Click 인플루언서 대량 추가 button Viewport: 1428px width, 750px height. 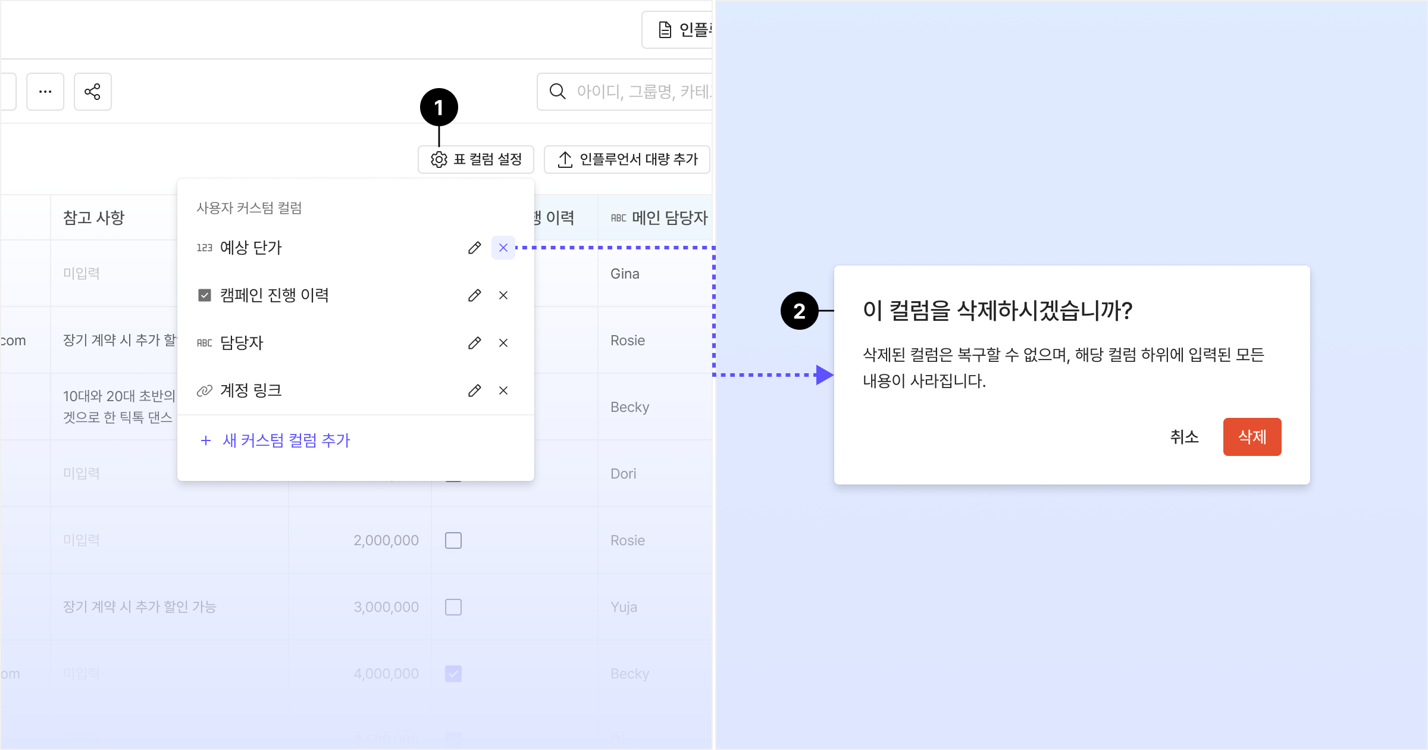[627, 160]
